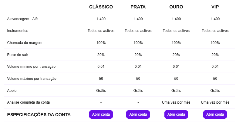Select the Instrumentos row label
Screen dimensions: 236x125
(18, 31)
